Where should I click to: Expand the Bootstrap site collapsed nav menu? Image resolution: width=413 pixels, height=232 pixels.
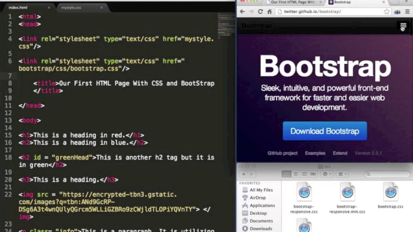tap(403, 26)
